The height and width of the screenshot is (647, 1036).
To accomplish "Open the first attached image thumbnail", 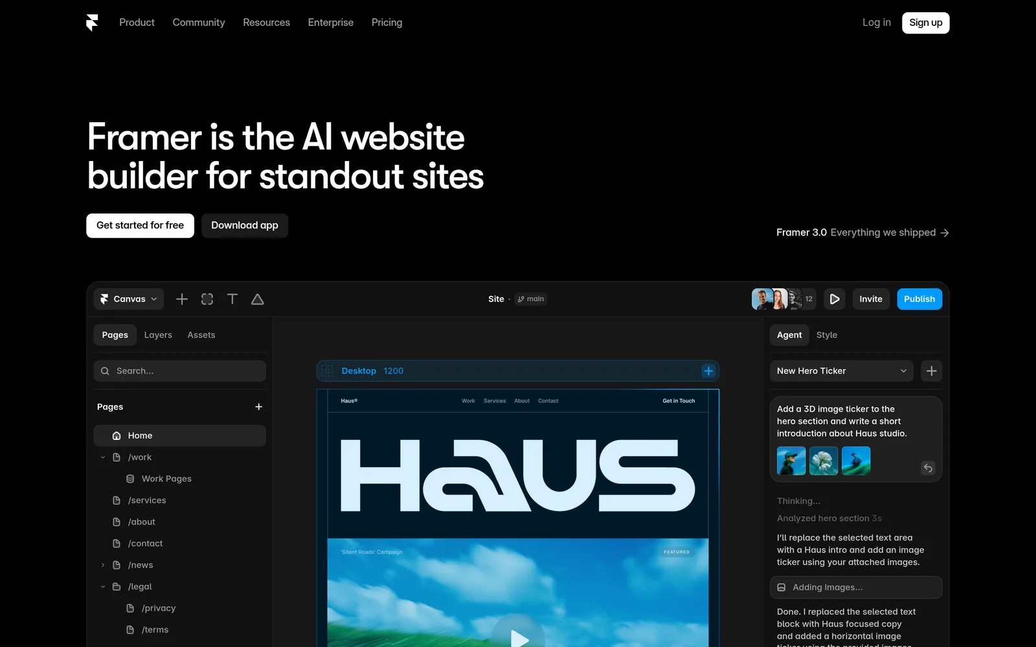I will (x=791, y=461).
